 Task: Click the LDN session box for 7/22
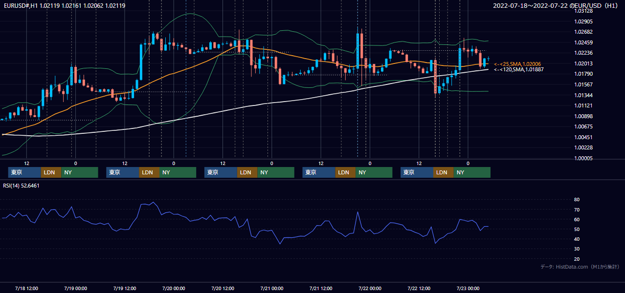[x=444, y=172]
